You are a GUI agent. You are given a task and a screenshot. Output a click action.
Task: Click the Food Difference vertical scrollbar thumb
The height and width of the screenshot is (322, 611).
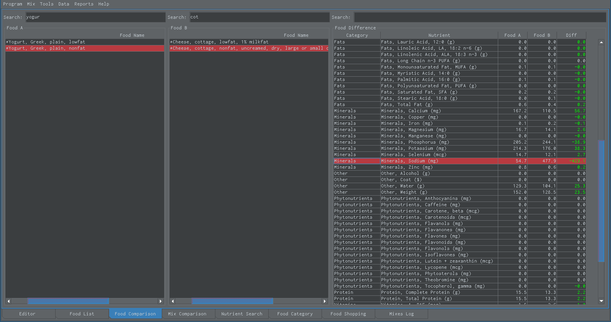(601, 201)
